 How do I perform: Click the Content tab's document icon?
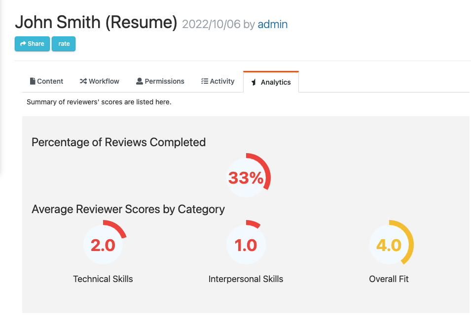(32, 81)
